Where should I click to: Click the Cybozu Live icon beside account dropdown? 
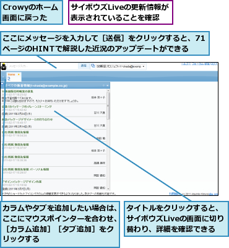coord(93,66)
